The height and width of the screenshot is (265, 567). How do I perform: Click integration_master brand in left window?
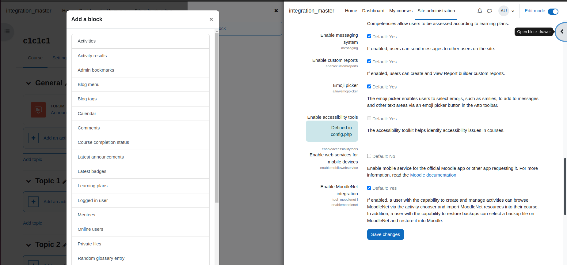point(29,11)
